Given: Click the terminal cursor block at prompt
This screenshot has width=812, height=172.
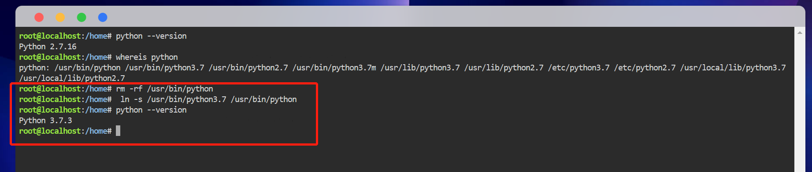Looking at the screenshot, I should (118, 131).
